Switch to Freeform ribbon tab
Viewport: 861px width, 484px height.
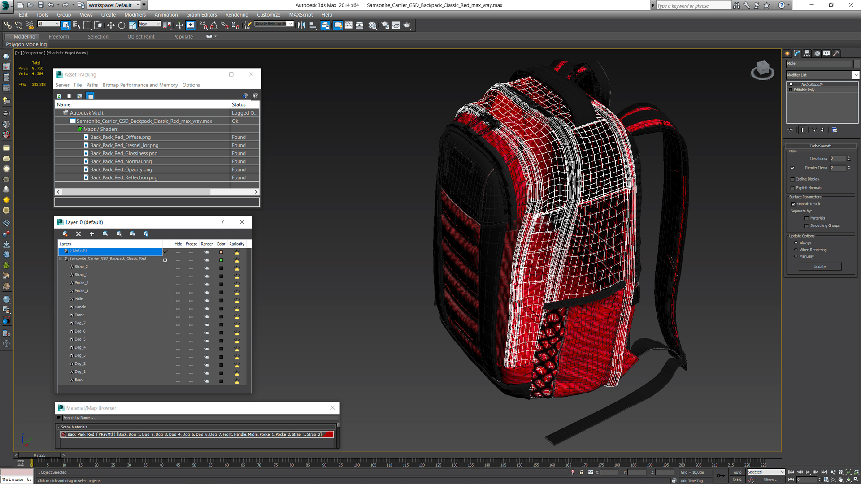pyautogui.click(x=59, y=37)
